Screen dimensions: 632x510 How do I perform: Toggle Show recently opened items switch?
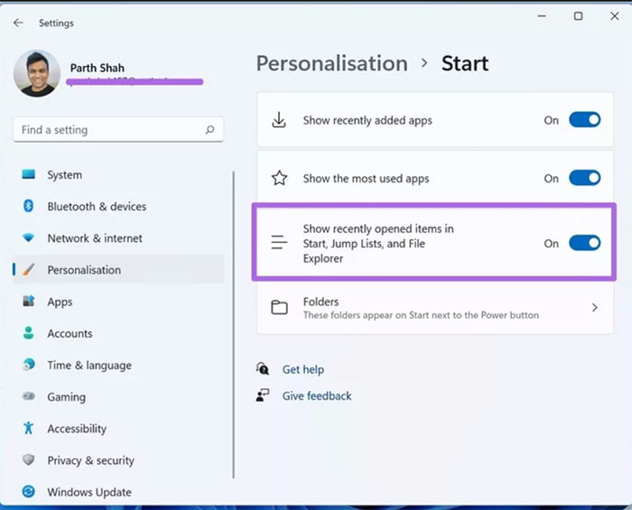(584, 243)
